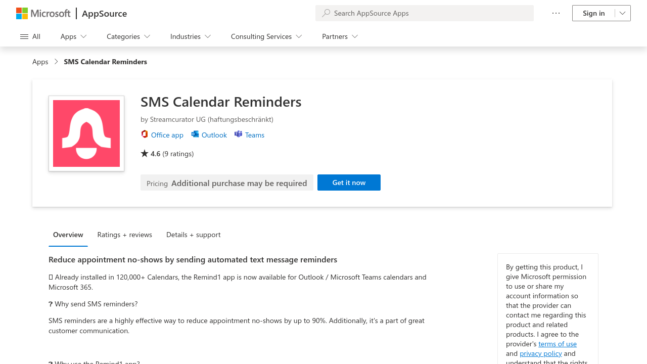
Task: Follow the terms of use link
Action: [x=558, y=344]
